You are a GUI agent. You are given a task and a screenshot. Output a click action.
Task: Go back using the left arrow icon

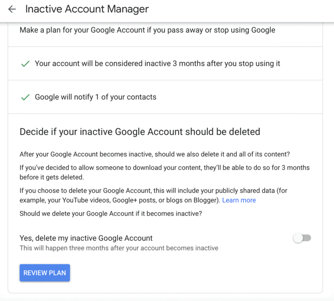(12, 9)
